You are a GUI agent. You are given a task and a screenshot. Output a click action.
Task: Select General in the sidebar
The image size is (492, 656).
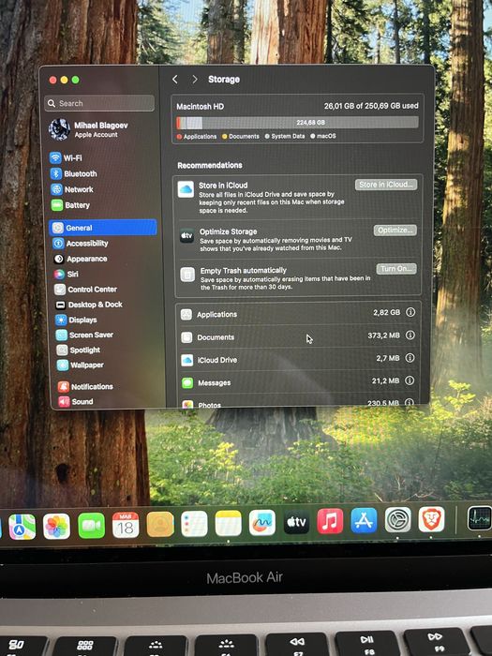[x=102, y=228]
